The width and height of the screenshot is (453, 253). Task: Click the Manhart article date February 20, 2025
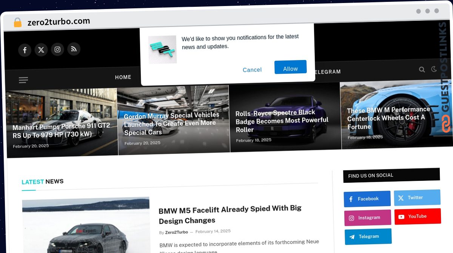[31, 146]
